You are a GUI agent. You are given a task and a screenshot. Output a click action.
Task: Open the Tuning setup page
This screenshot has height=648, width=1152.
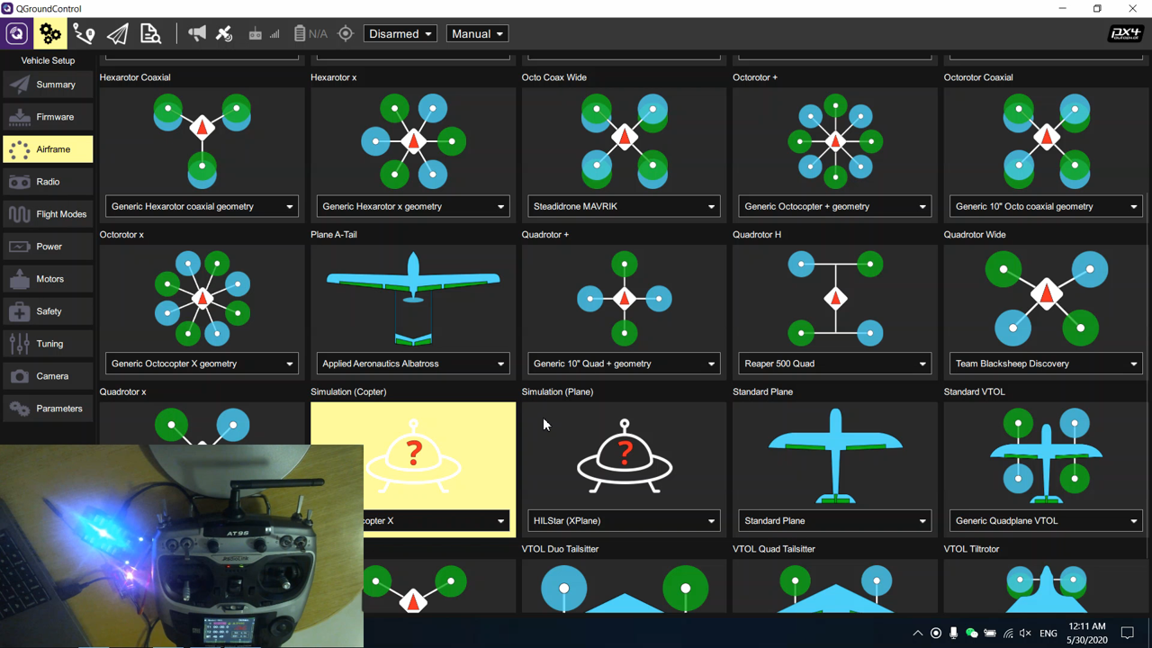48,344
